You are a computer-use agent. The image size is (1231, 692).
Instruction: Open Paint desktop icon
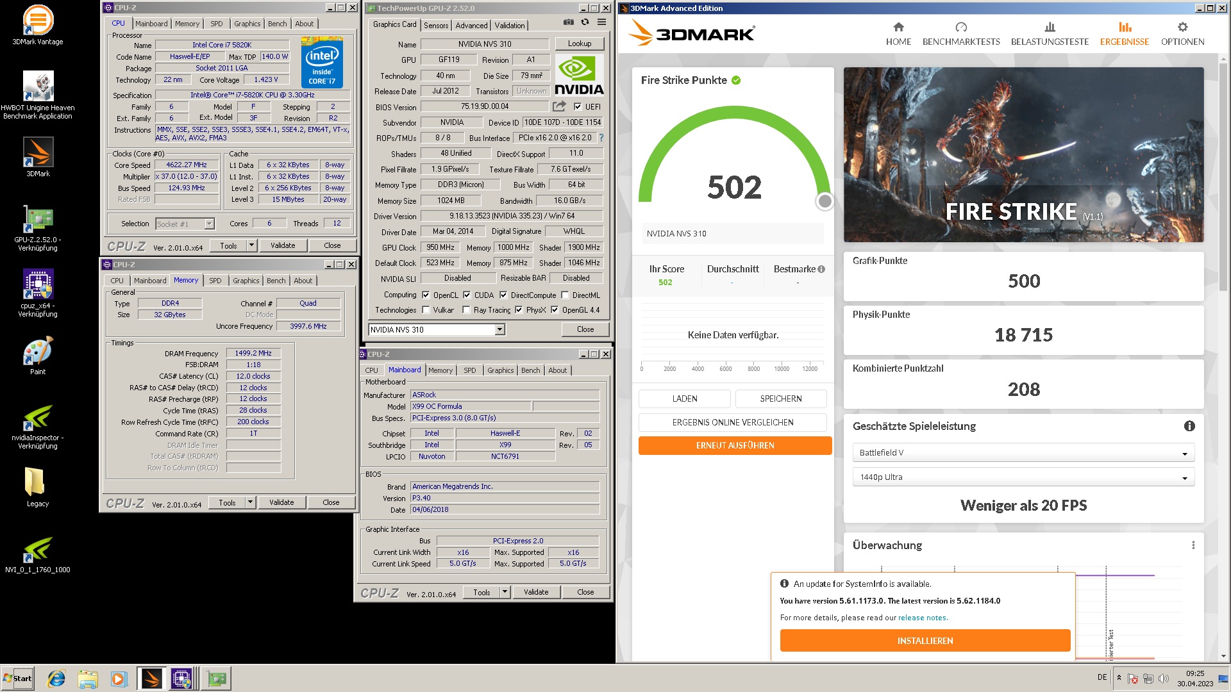(x=38, y=356)
